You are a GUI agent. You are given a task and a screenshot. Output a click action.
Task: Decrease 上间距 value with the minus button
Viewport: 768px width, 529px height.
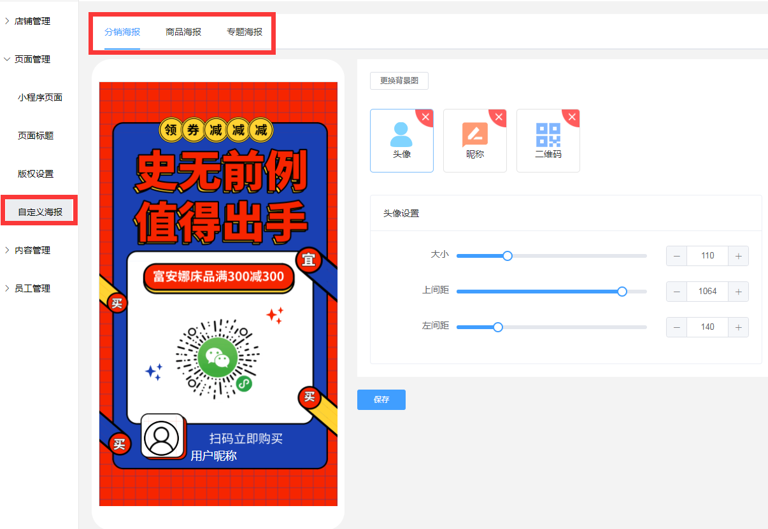[x=677, y=292]
